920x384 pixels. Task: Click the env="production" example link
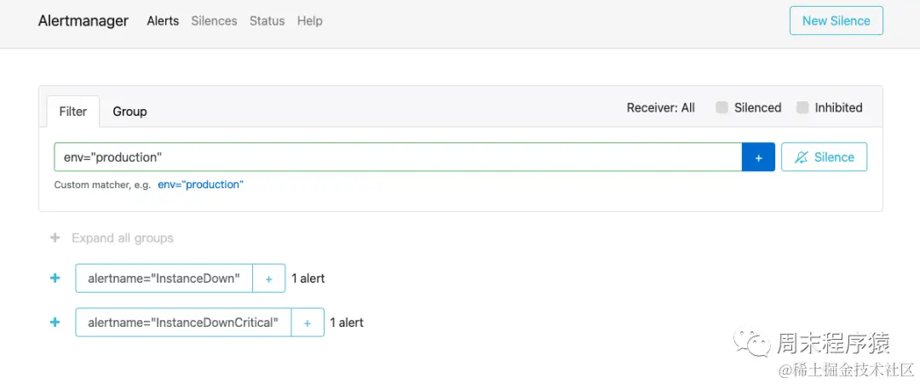pyautogui.click(x=201, y=185)
